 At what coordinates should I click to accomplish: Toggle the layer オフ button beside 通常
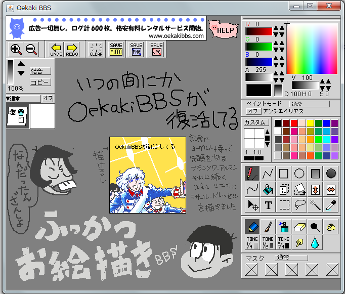tap(48, 98)
